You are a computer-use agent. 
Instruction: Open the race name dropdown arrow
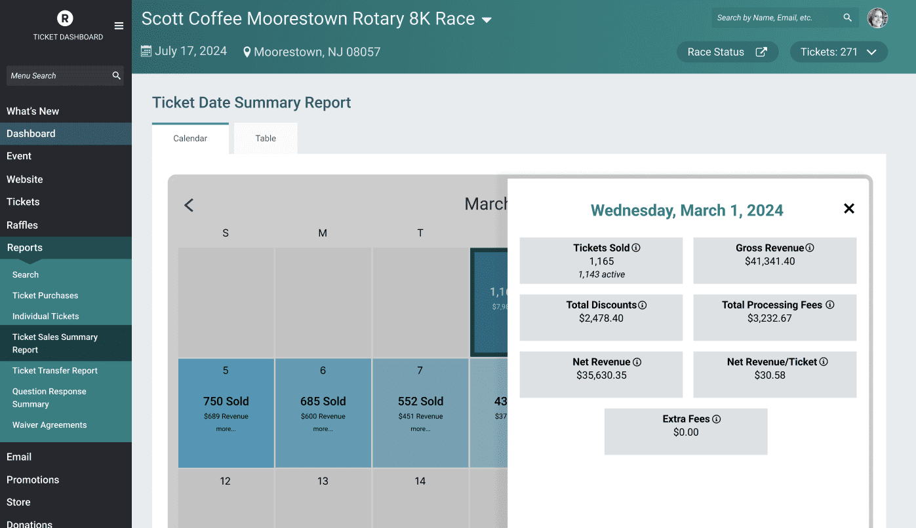pos(487,20)
